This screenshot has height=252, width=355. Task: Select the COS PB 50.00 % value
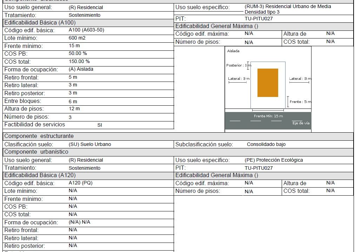point(78,54)
